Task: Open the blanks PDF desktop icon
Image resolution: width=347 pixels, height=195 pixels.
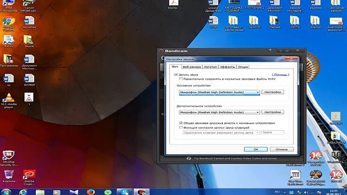Action: click(173, 5)
